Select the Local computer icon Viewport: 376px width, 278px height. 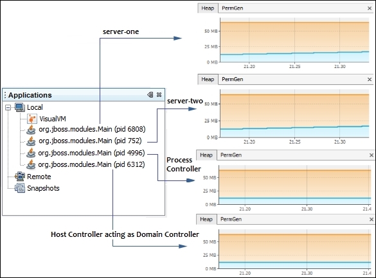tap(20, 107)
